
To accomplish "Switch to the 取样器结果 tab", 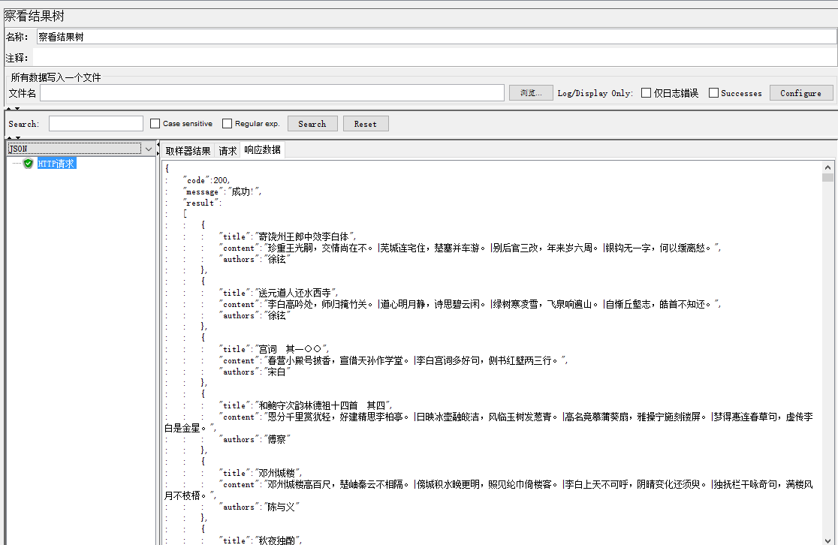I will point(188,151).
